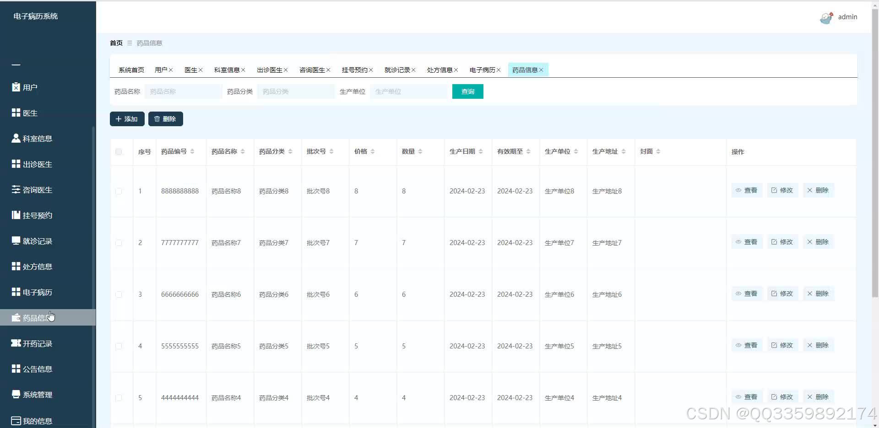Sort by 药品分类 column
Viewport: 879px width, 428px height.
point(290,151)
